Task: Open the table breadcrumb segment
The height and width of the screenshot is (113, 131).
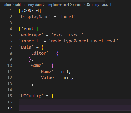Action: [19, 5]
